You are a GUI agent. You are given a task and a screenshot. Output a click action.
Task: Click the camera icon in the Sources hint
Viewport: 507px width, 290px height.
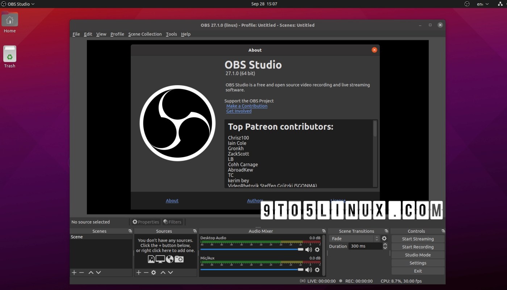point(179,259)
